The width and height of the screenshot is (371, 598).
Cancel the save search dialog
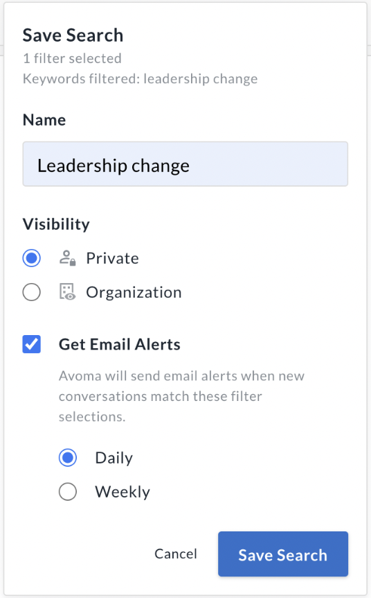pyautogui.click(x=176, y=554)
